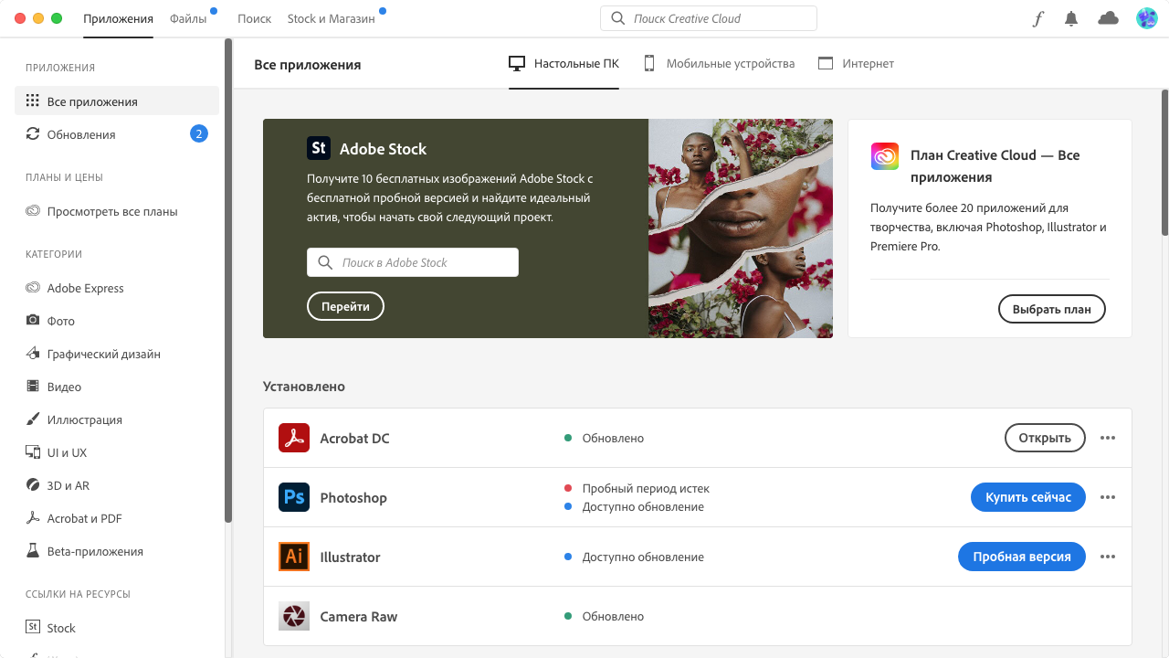
Task: Click the Illustrator app icon
Action: [294, 557]
